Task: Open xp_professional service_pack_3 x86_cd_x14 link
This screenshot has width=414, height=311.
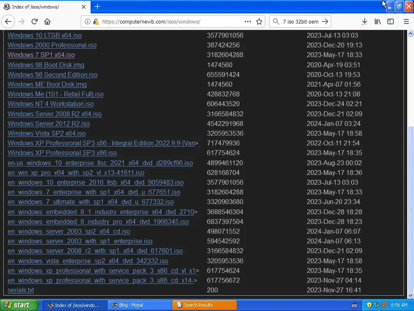Action: [101, 281]
